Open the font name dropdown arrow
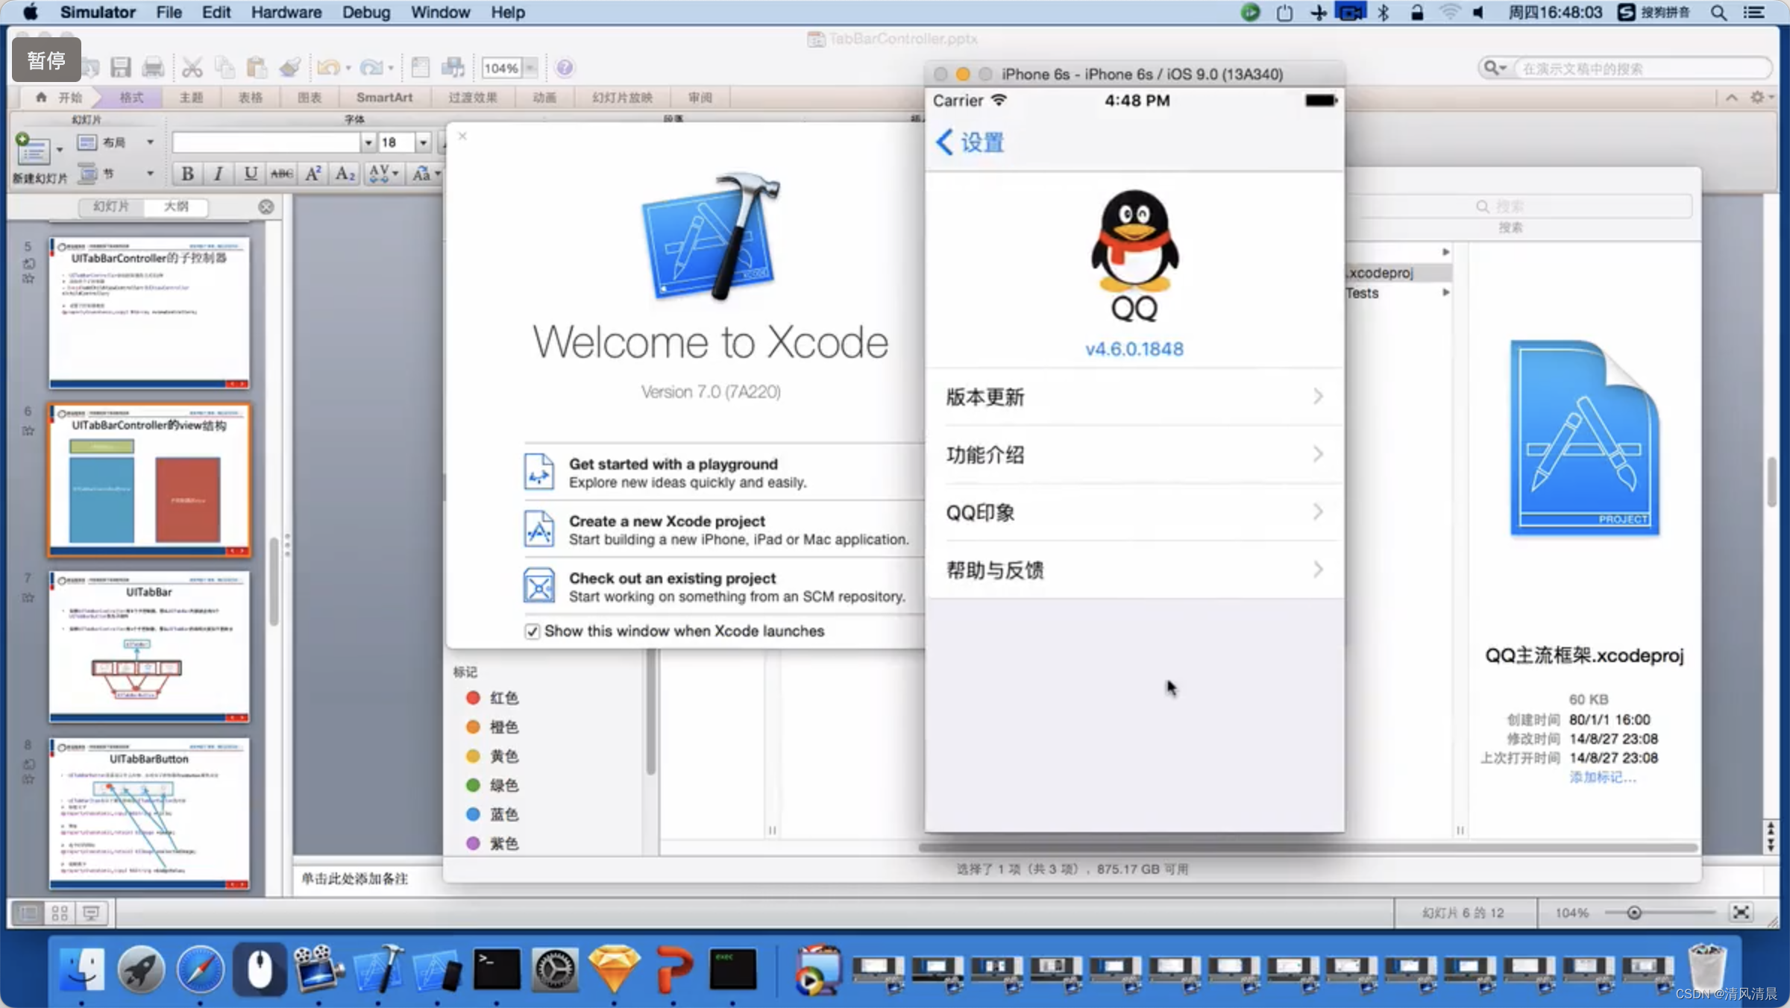1790x1008 pixels. pos(368,142)
